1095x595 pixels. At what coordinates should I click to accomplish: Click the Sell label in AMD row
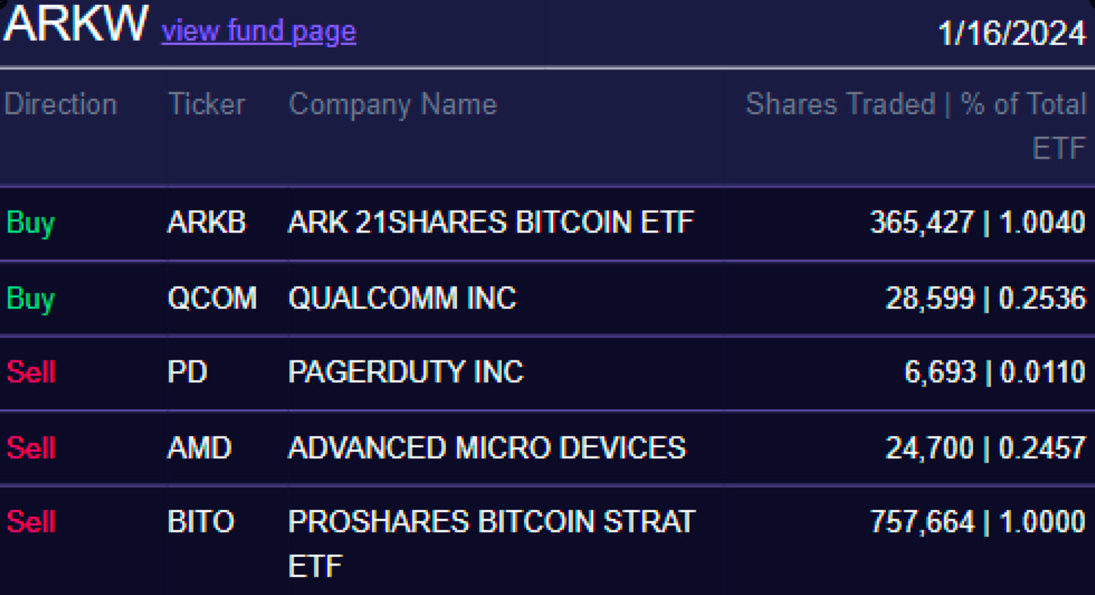(31, 448)
